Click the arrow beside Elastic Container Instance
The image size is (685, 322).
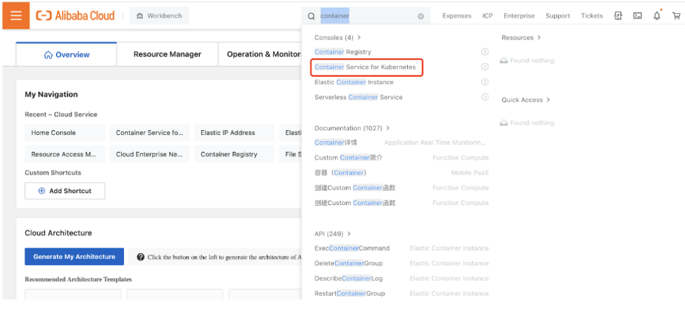(485, 82)
